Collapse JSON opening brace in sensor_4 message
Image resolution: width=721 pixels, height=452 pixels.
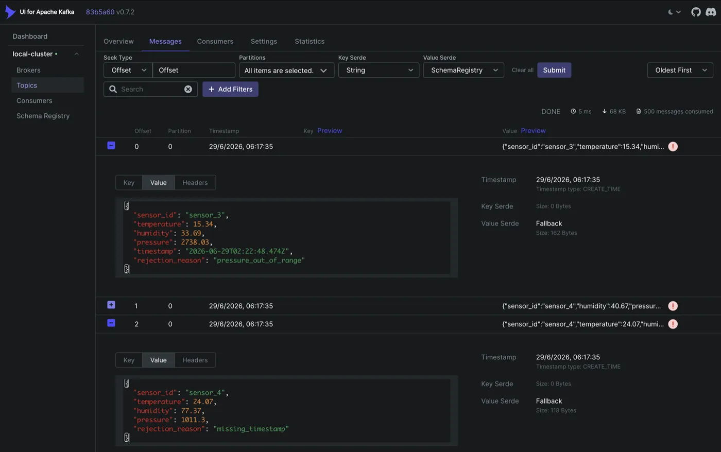[127, 384]
